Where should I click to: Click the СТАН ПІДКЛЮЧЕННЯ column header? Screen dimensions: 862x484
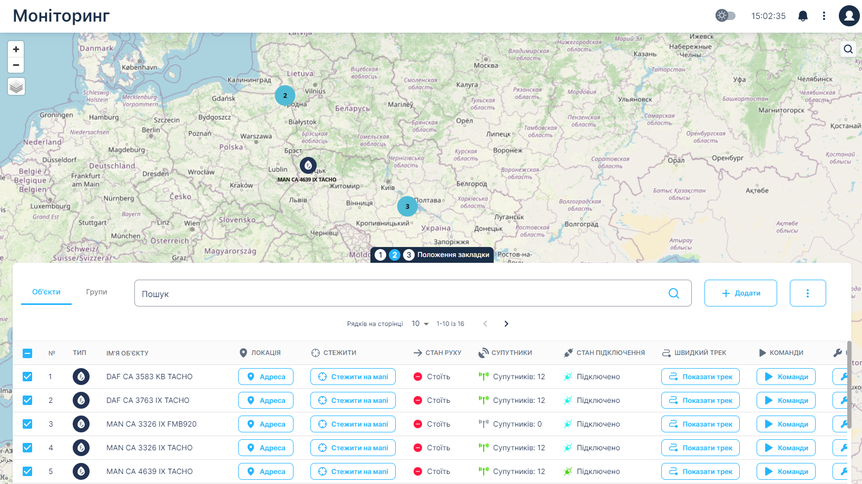coord(604,353)
